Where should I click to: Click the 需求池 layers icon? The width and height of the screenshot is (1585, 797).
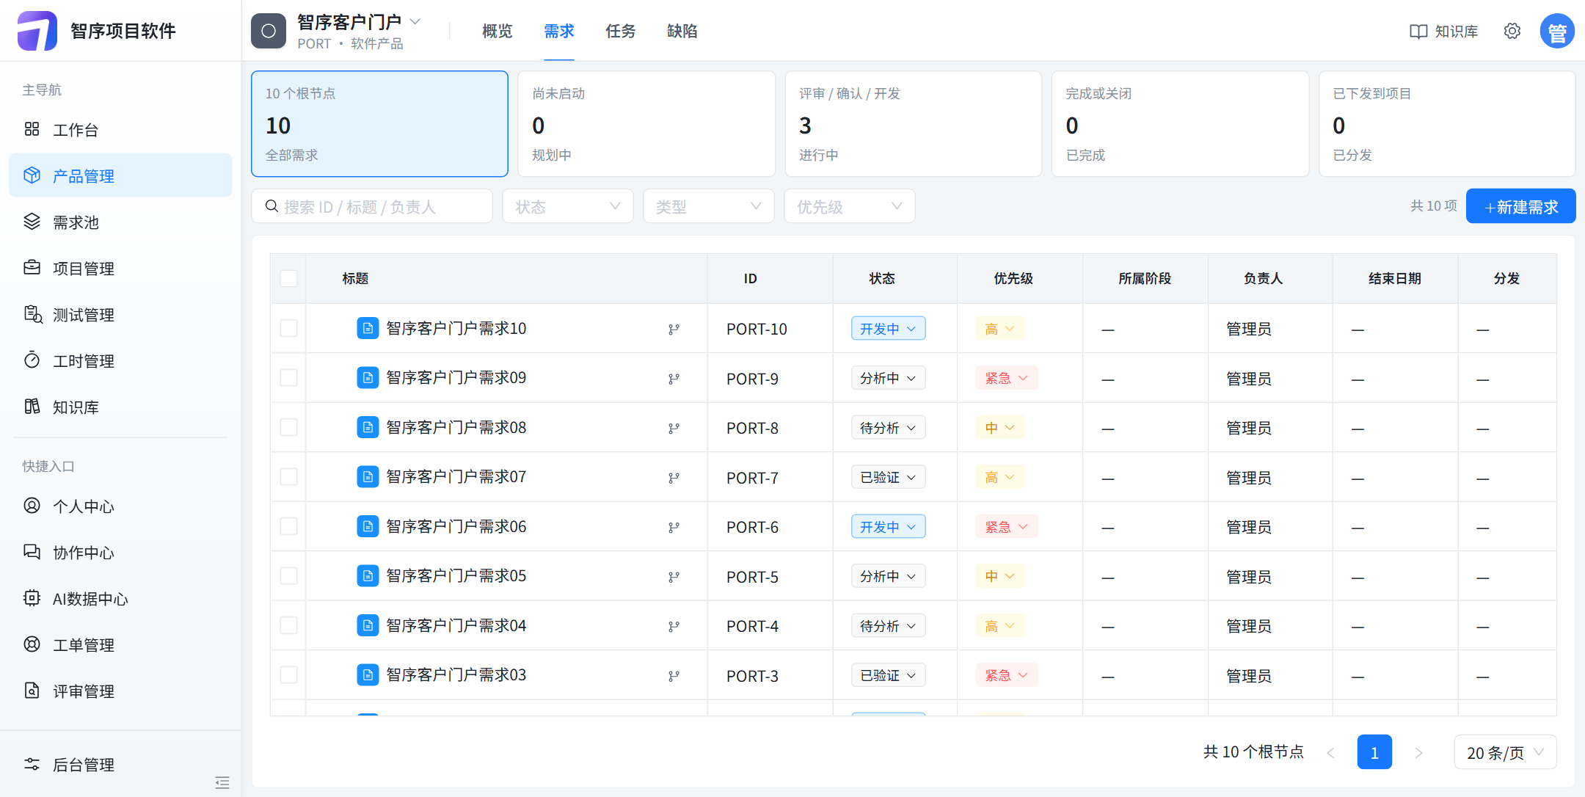coord(32,222)
